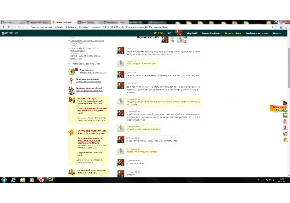This screenshot has height=203, width=290.
Task: Click the Написать сообщение orange button
Action: 277,108
